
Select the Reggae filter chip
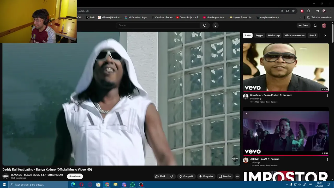click(x=259, y=36)
